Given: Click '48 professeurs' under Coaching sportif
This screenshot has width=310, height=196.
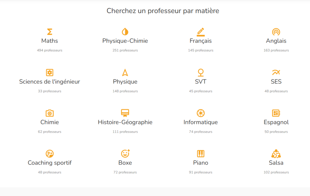Looking at the screenshot, I should (x=50, y=172).
